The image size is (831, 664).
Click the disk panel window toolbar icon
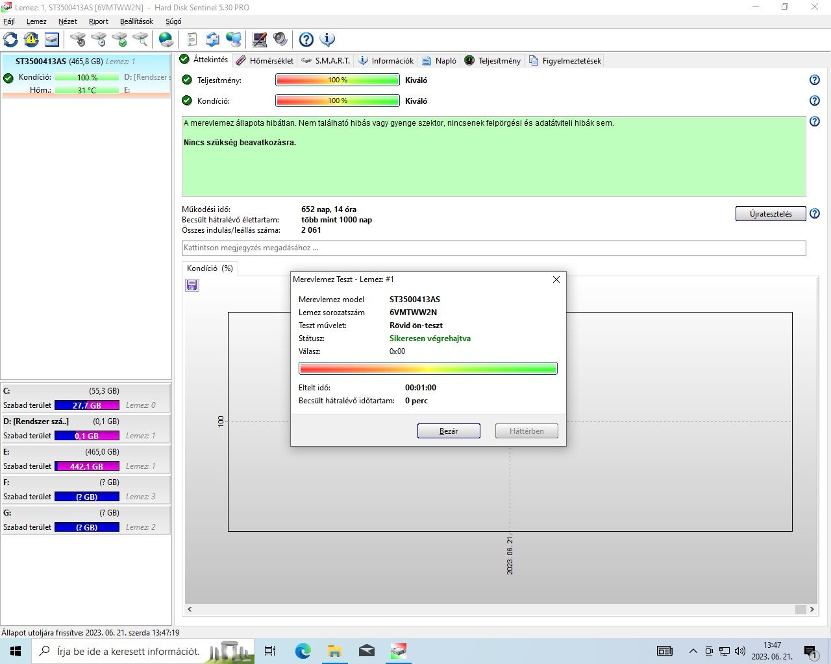pos(52,40)
